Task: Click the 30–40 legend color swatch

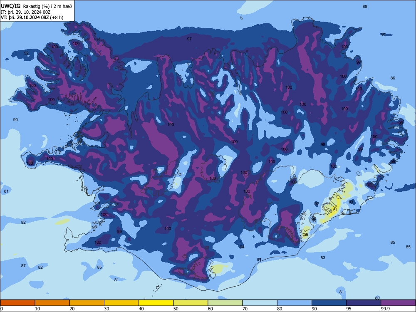Action: tap(121, 303)
